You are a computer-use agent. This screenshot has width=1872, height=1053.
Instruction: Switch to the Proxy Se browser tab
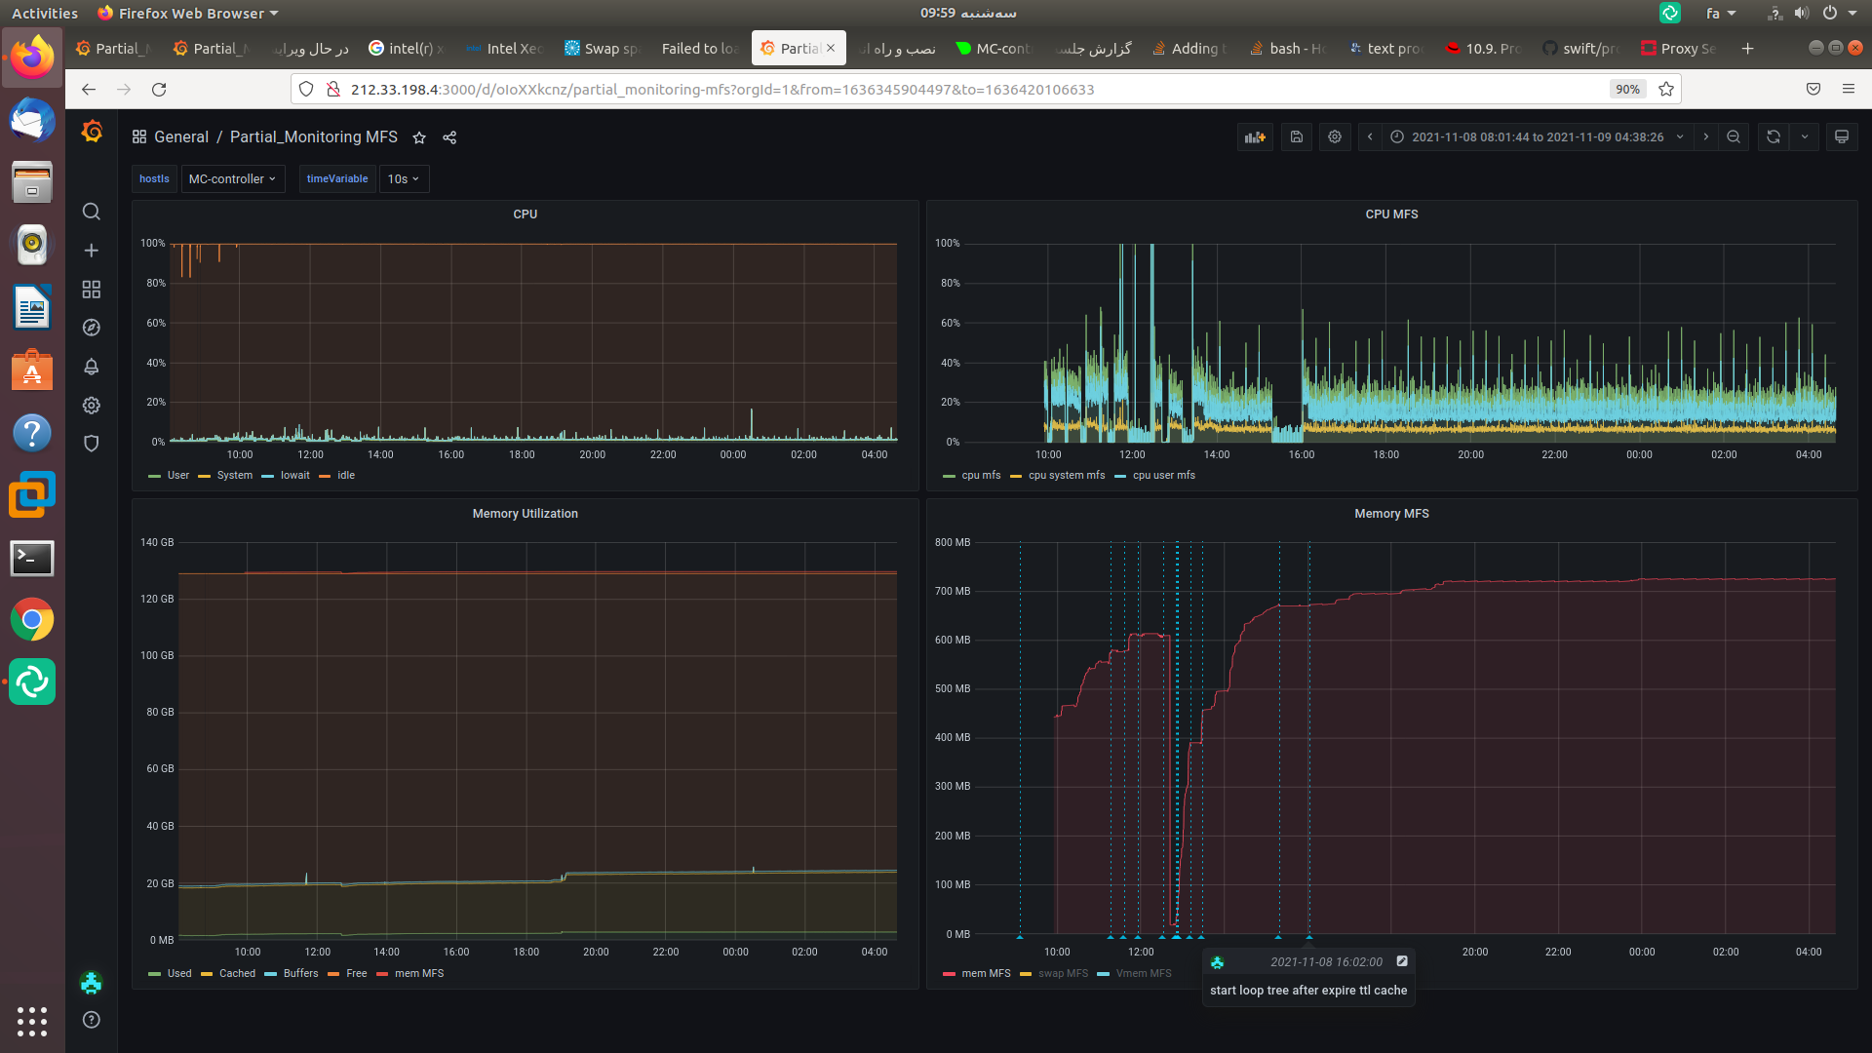point(1679,49)
